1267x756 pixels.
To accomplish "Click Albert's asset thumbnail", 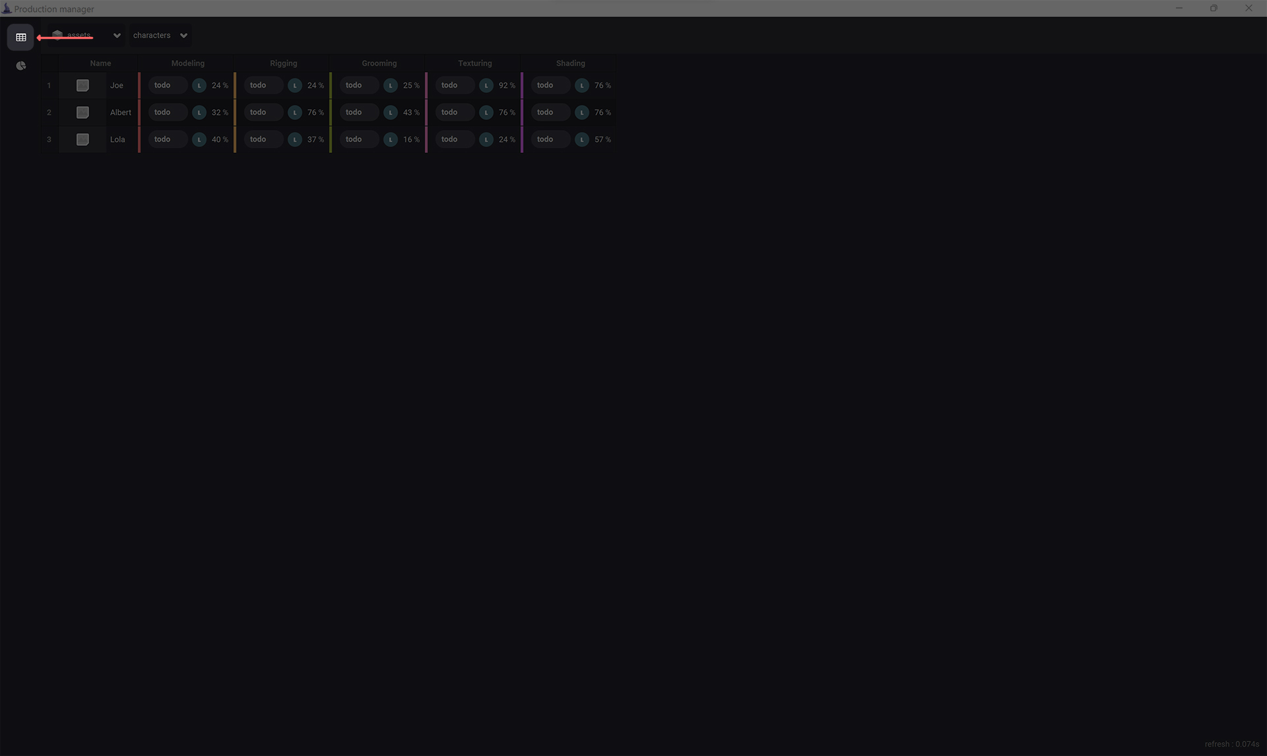I will pyautogui.click(x=82, y=112).
